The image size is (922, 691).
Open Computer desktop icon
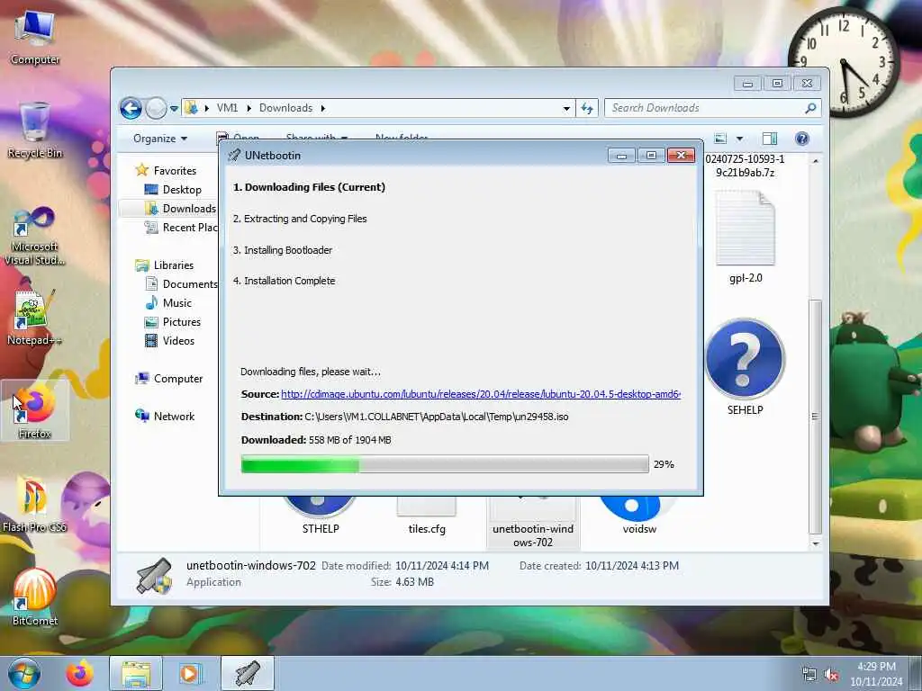click(35, 38)
